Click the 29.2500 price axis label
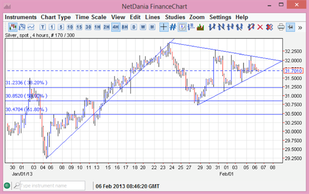Screen dimensions: 309x194 (x=293, y=158)
